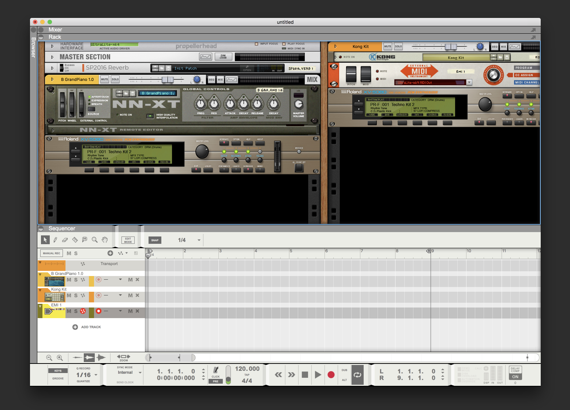Start recording with the red Record button
570x410 pixels.
pyautogui.click(x=331, y=374)
